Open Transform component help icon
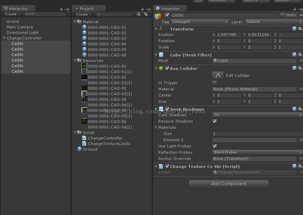Screen dimensions: 303x215 coord(294,29)
